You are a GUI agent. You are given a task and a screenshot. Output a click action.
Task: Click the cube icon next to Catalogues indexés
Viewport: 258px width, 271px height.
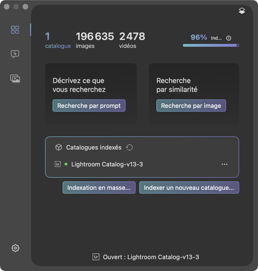pos(59,147)
